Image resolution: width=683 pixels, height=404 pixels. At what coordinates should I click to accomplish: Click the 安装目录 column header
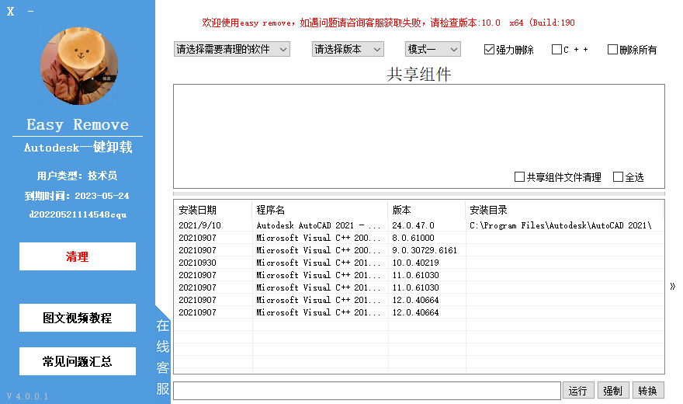pyautogui.click(x=564, y=210)
